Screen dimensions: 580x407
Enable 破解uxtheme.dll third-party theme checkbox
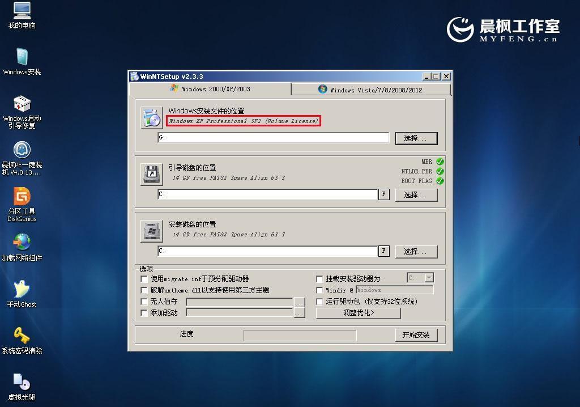[144, 290]
